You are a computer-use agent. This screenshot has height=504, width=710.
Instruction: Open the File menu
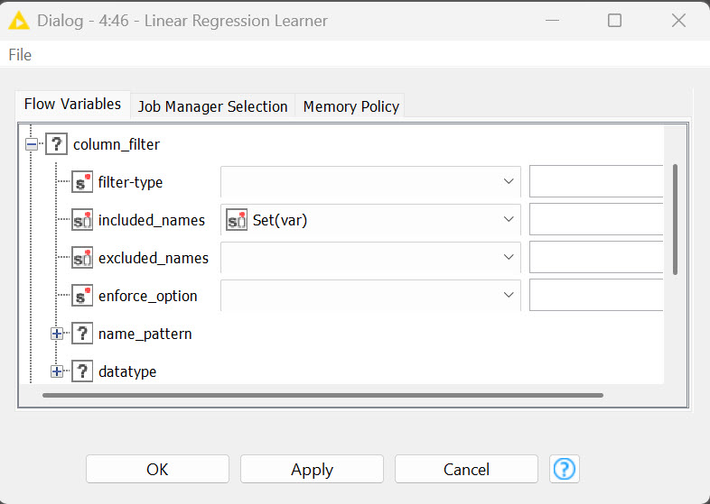point(20,55)
